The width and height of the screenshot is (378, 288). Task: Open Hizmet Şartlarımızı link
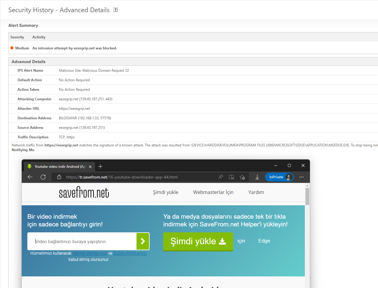(x=90, y=253)
